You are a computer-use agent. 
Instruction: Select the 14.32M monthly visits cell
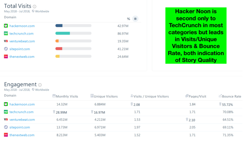(x=62, y=104)
